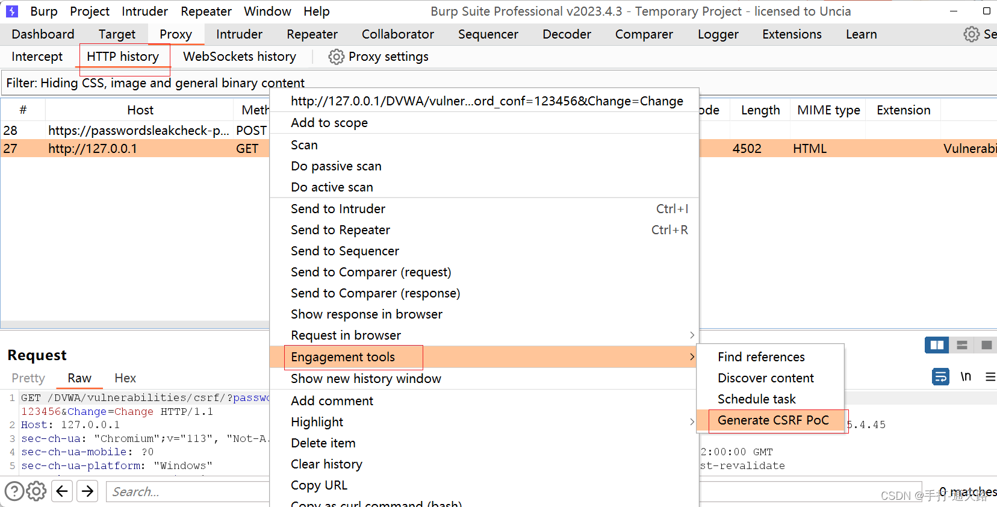997x507 pixels.
Task: Switch to the Sequencer tab
Action: point(488,34)
